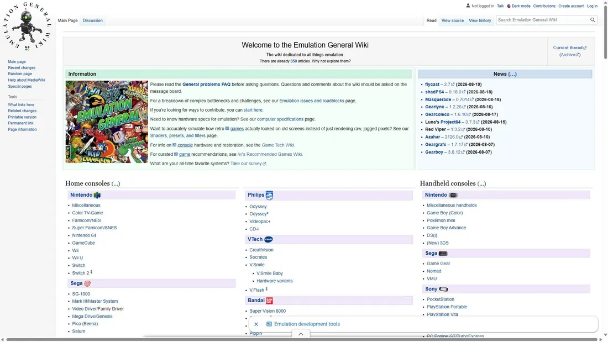Open the General problems FAQ link
The height and width of the screenshot is (342, 608).
coord(206,85)
